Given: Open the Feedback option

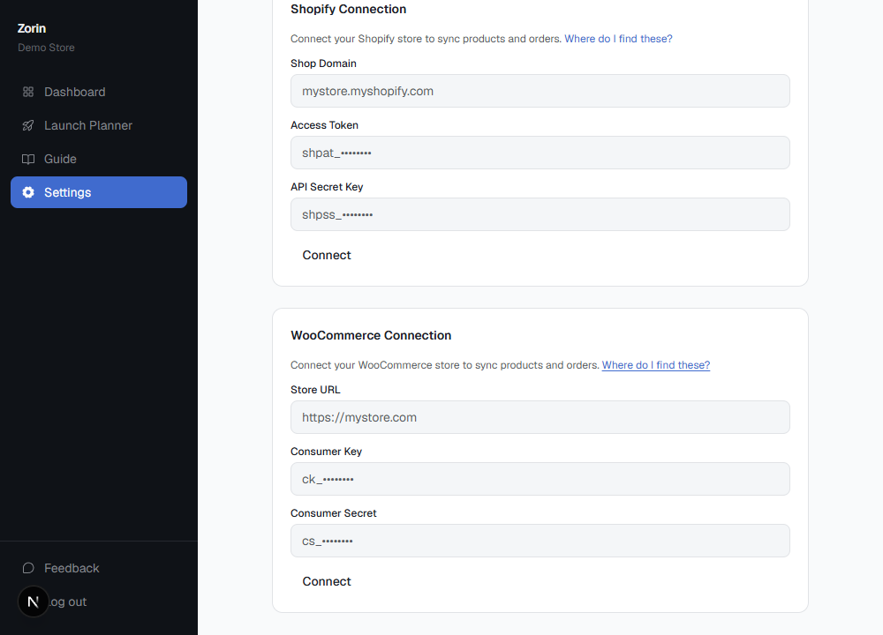Looking at the screenshot, I should click(x=99, y=568).
